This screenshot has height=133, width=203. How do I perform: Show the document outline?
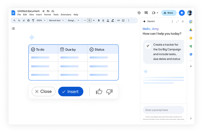[x=13, y=29]
